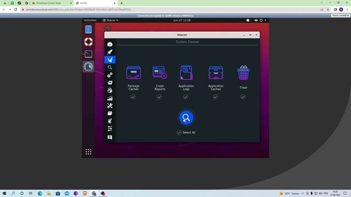Screen dimensions: 351x197
Task: Expand the Stacer app menu in top bar
Action: click(x=110, y=20)
